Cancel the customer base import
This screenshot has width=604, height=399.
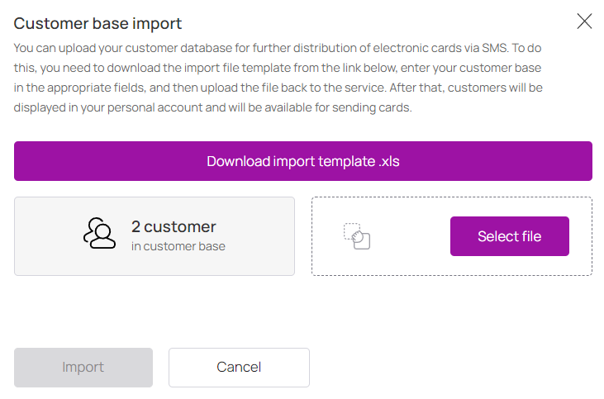click(239, 368)
